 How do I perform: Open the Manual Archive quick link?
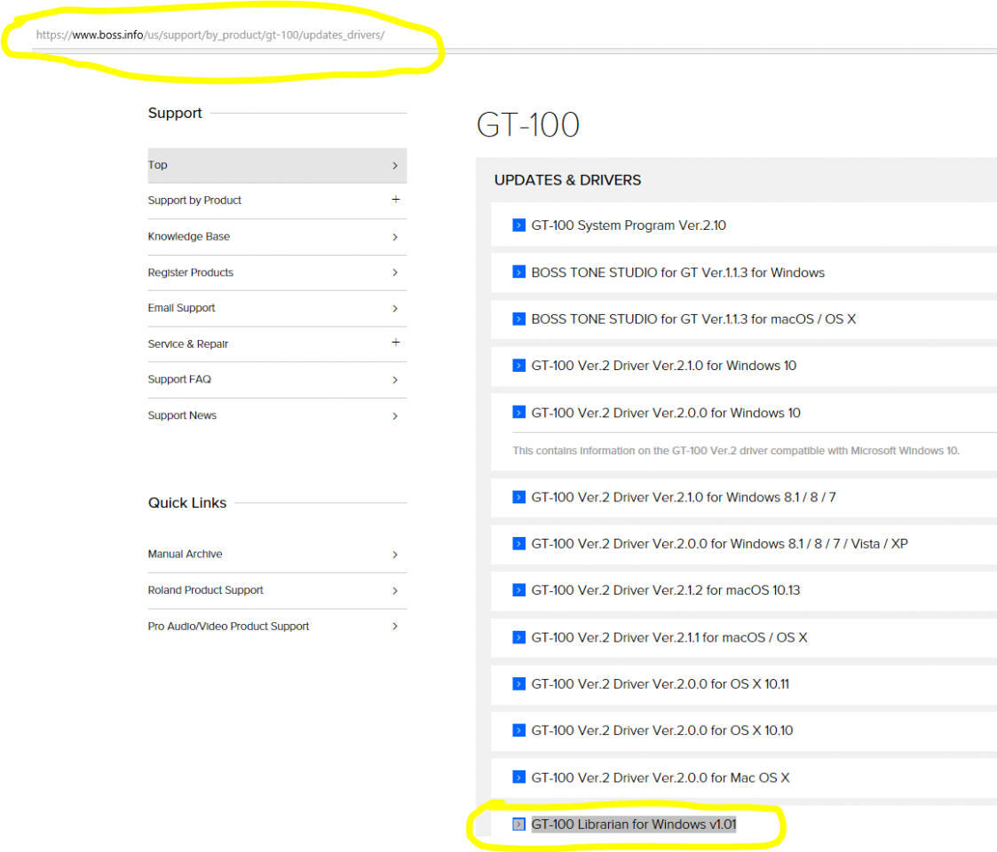[x=277, y=555]
